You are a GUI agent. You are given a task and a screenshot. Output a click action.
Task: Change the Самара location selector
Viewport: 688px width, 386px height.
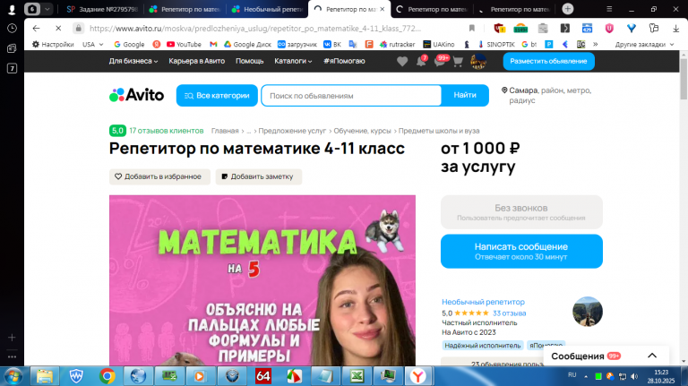tap(546, 95)
